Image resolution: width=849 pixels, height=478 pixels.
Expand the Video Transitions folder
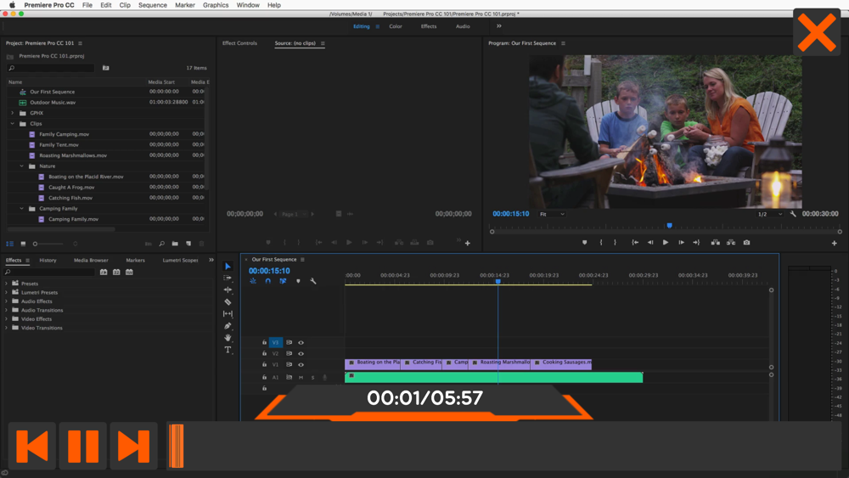[x=7, y=328]
